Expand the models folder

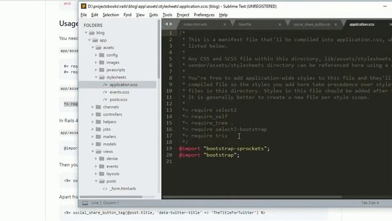click(92, 144)
